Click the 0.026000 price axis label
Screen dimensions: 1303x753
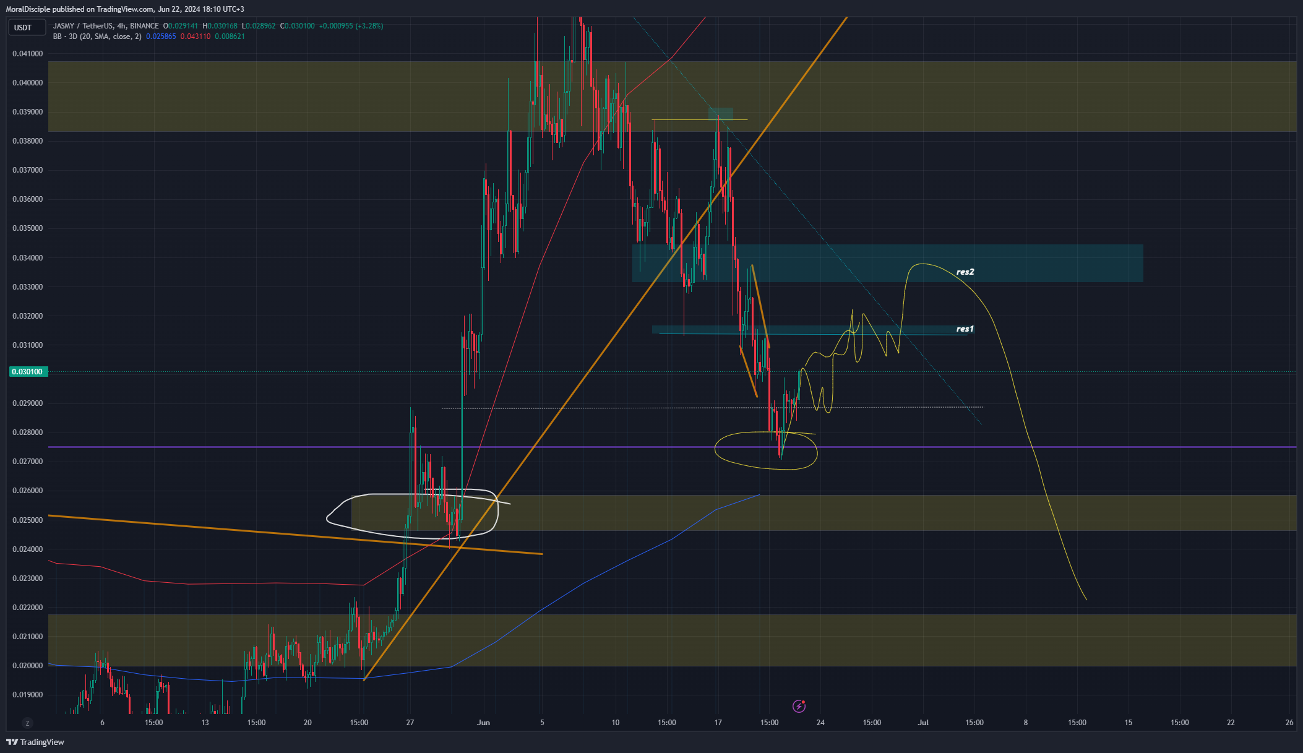pyautogui.click(x=28, y=491)
